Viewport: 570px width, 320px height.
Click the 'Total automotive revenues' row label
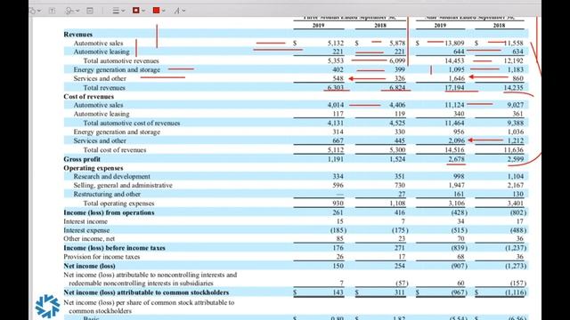click(121, 61)
